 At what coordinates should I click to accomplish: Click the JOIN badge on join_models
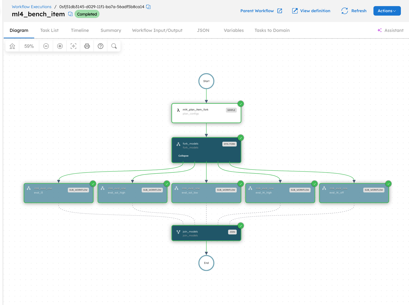coord(232,232)
